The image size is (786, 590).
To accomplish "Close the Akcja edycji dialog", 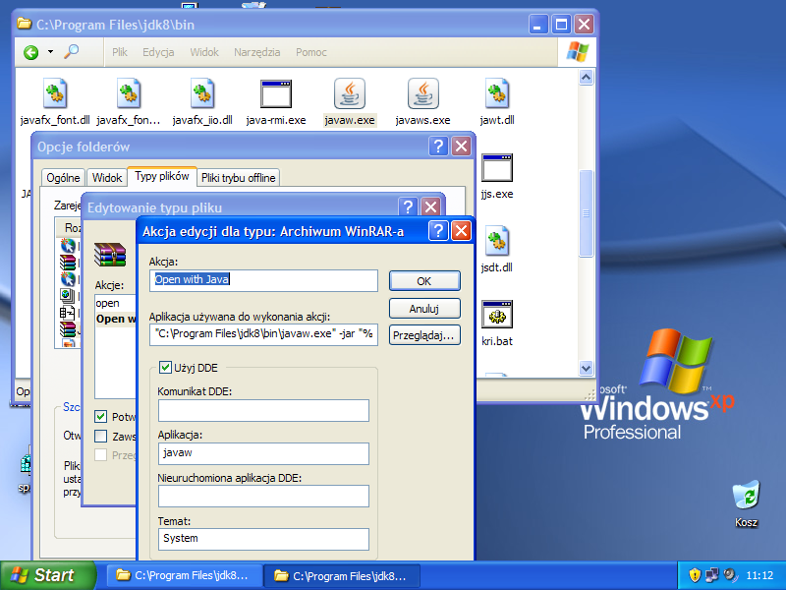I will coord(461,231).
